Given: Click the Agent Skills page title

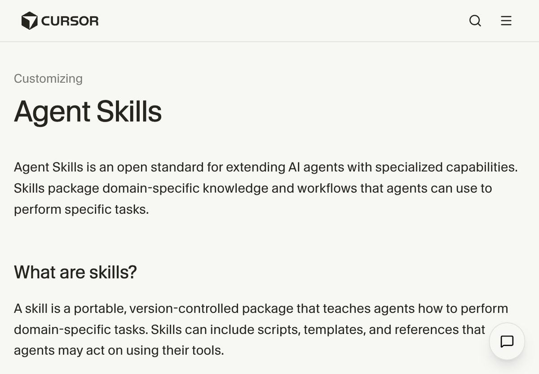Looking at the screenshot, I should [88, 111].
